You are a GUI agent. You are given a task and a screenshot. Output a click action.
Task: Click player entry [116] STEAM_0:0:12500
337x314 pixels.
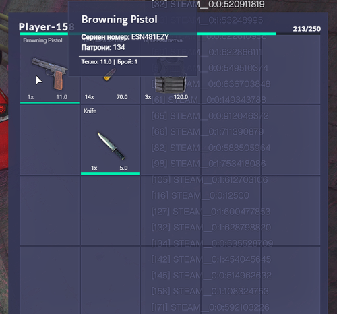pos(200,195)
